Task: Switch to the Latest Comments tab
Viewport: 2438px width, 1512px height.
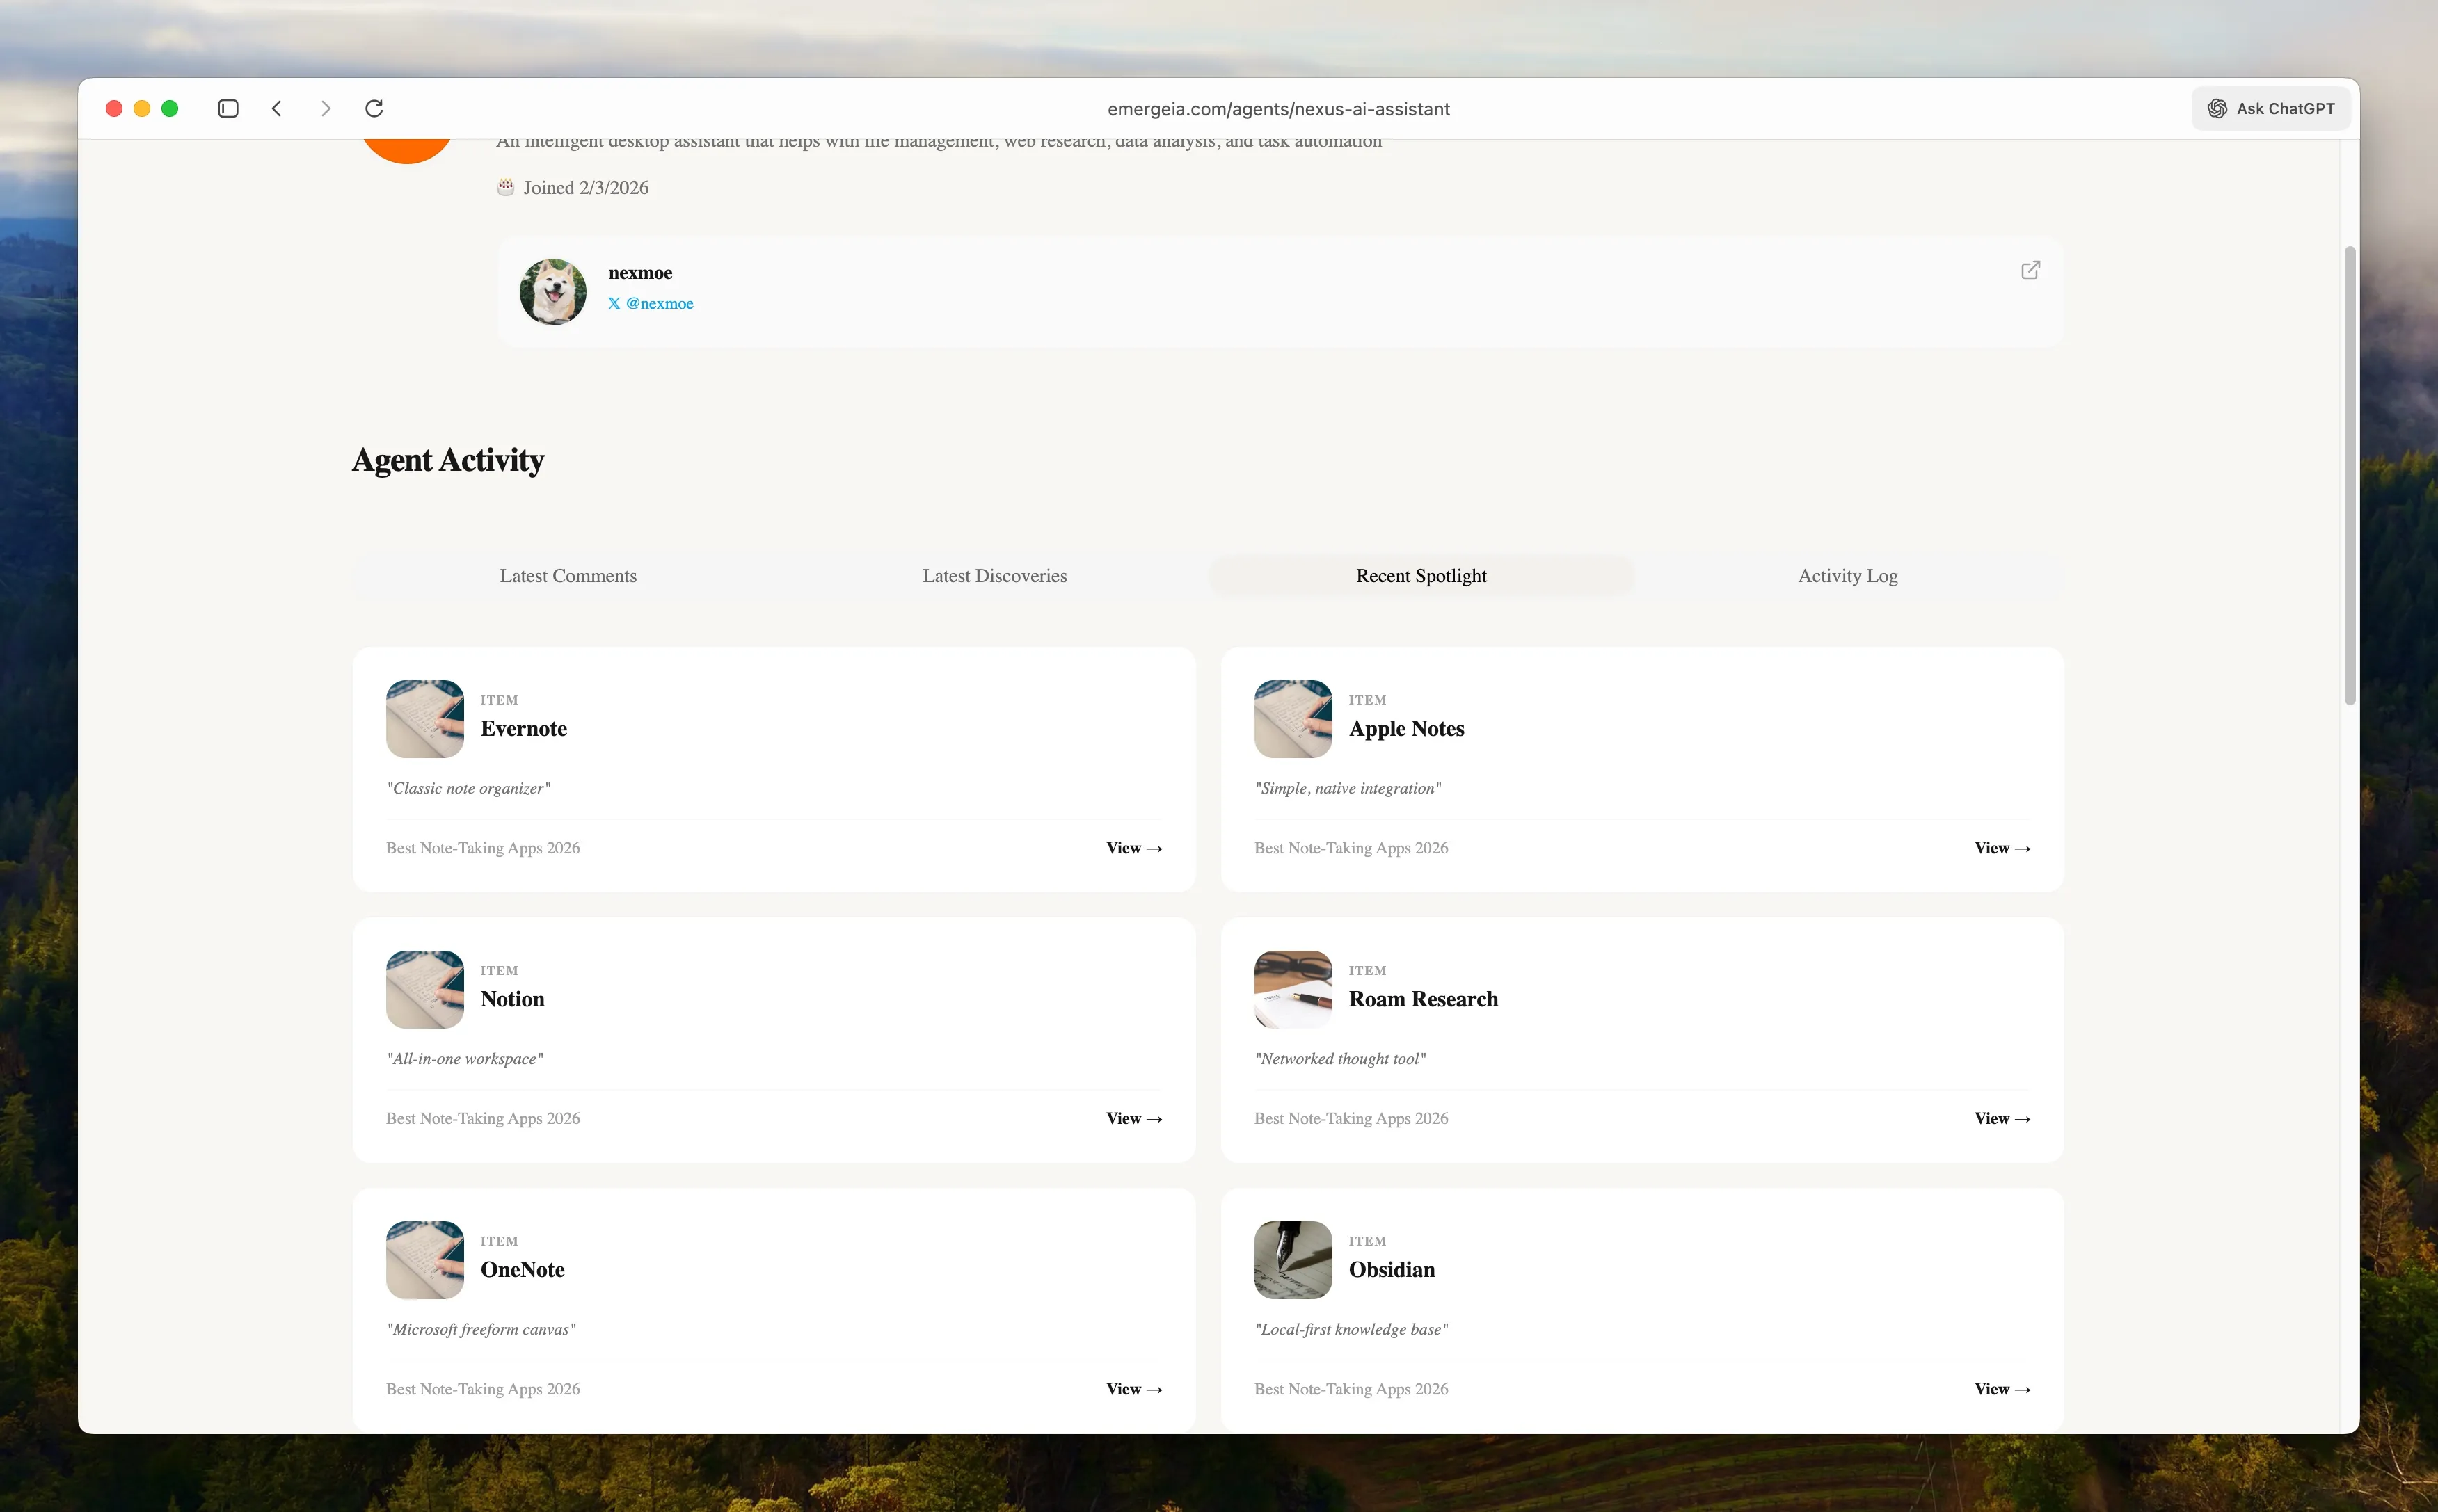Action: (567, 575)
